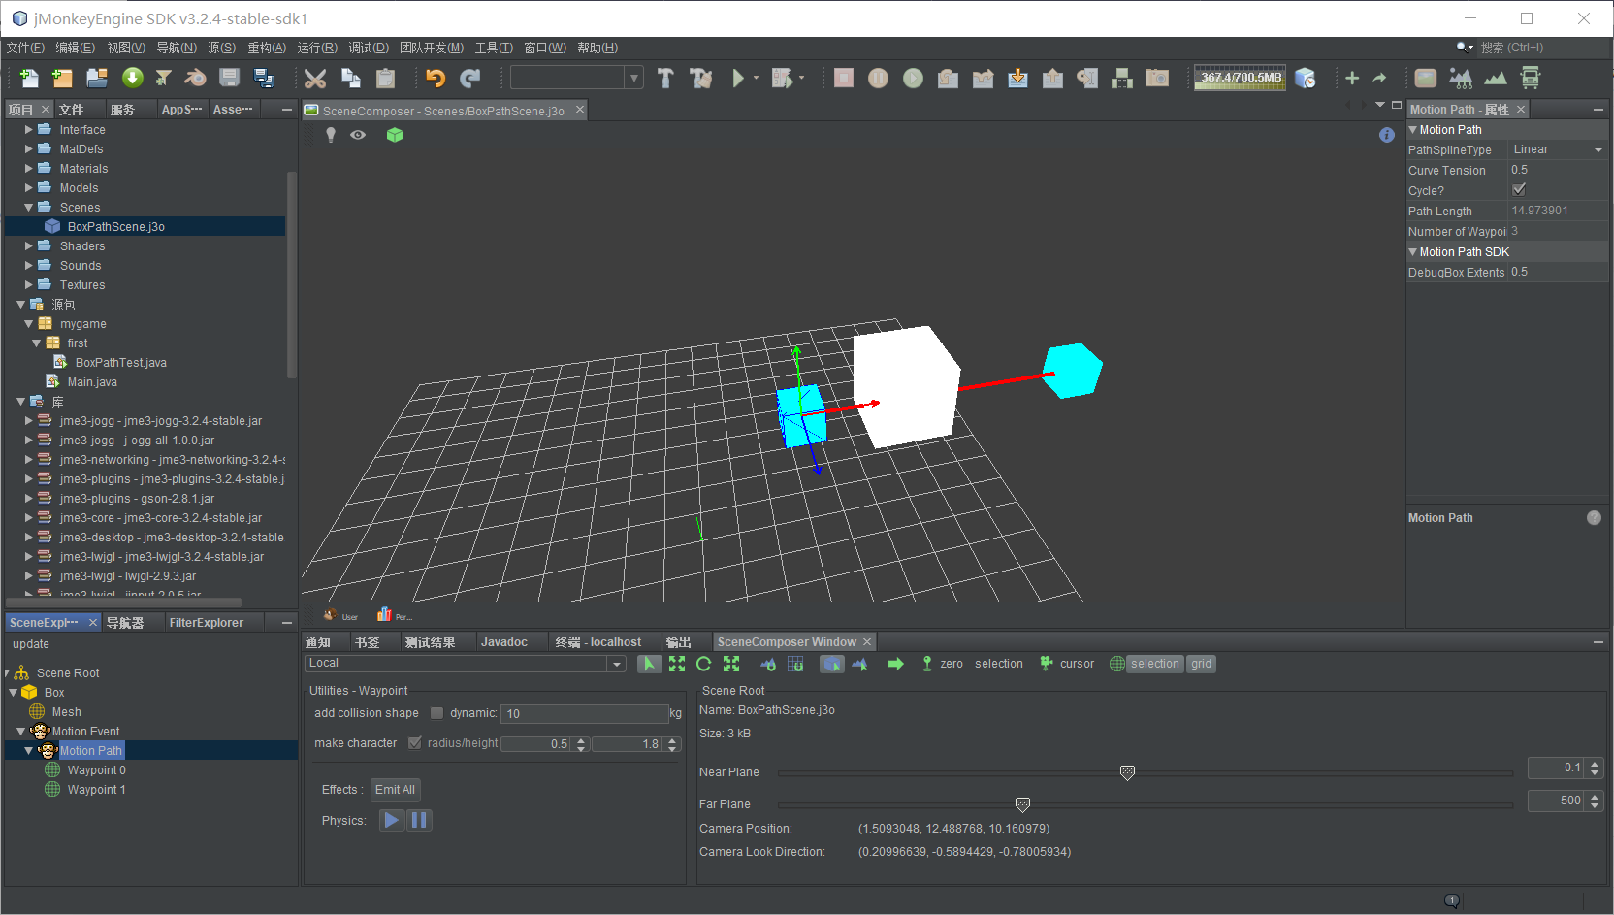1614x915 pixels.
Task: Collapse the Scenes folder
Action: (29, 208)
